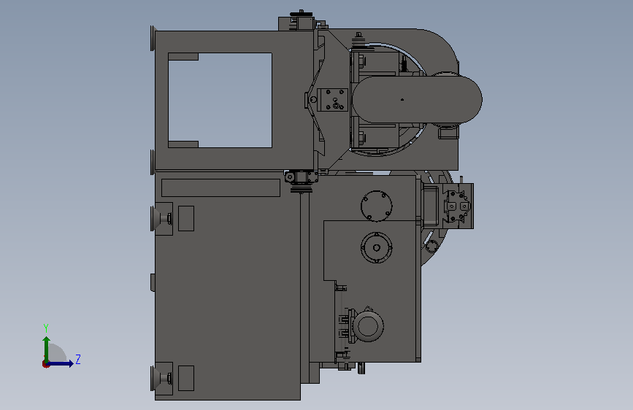Select the capsule-shaped cover on the model
This screenshot has width=633, height=410.
417,99
